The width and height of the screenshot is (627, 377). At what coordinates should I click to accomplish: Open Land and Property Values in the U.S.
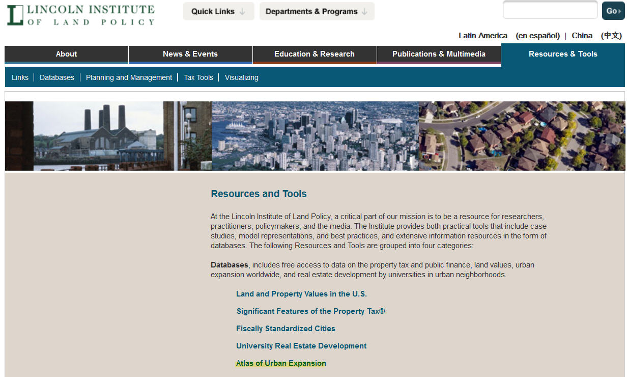[x=301, y=294]
